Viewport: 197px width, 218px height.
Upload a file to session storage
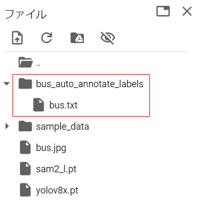click(x=17, y=38)
